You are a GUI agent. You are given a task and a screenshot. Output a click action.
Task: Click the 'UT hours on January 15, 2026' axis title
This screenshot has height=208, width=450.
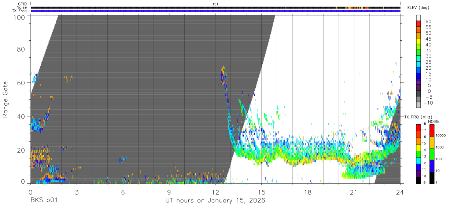tap(215, 201)
